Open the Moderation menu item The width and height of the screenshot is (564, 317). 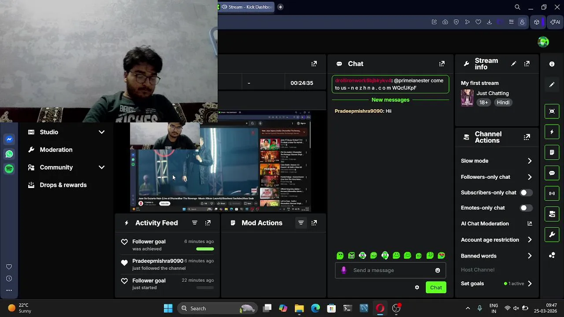[x=56, y=150]
